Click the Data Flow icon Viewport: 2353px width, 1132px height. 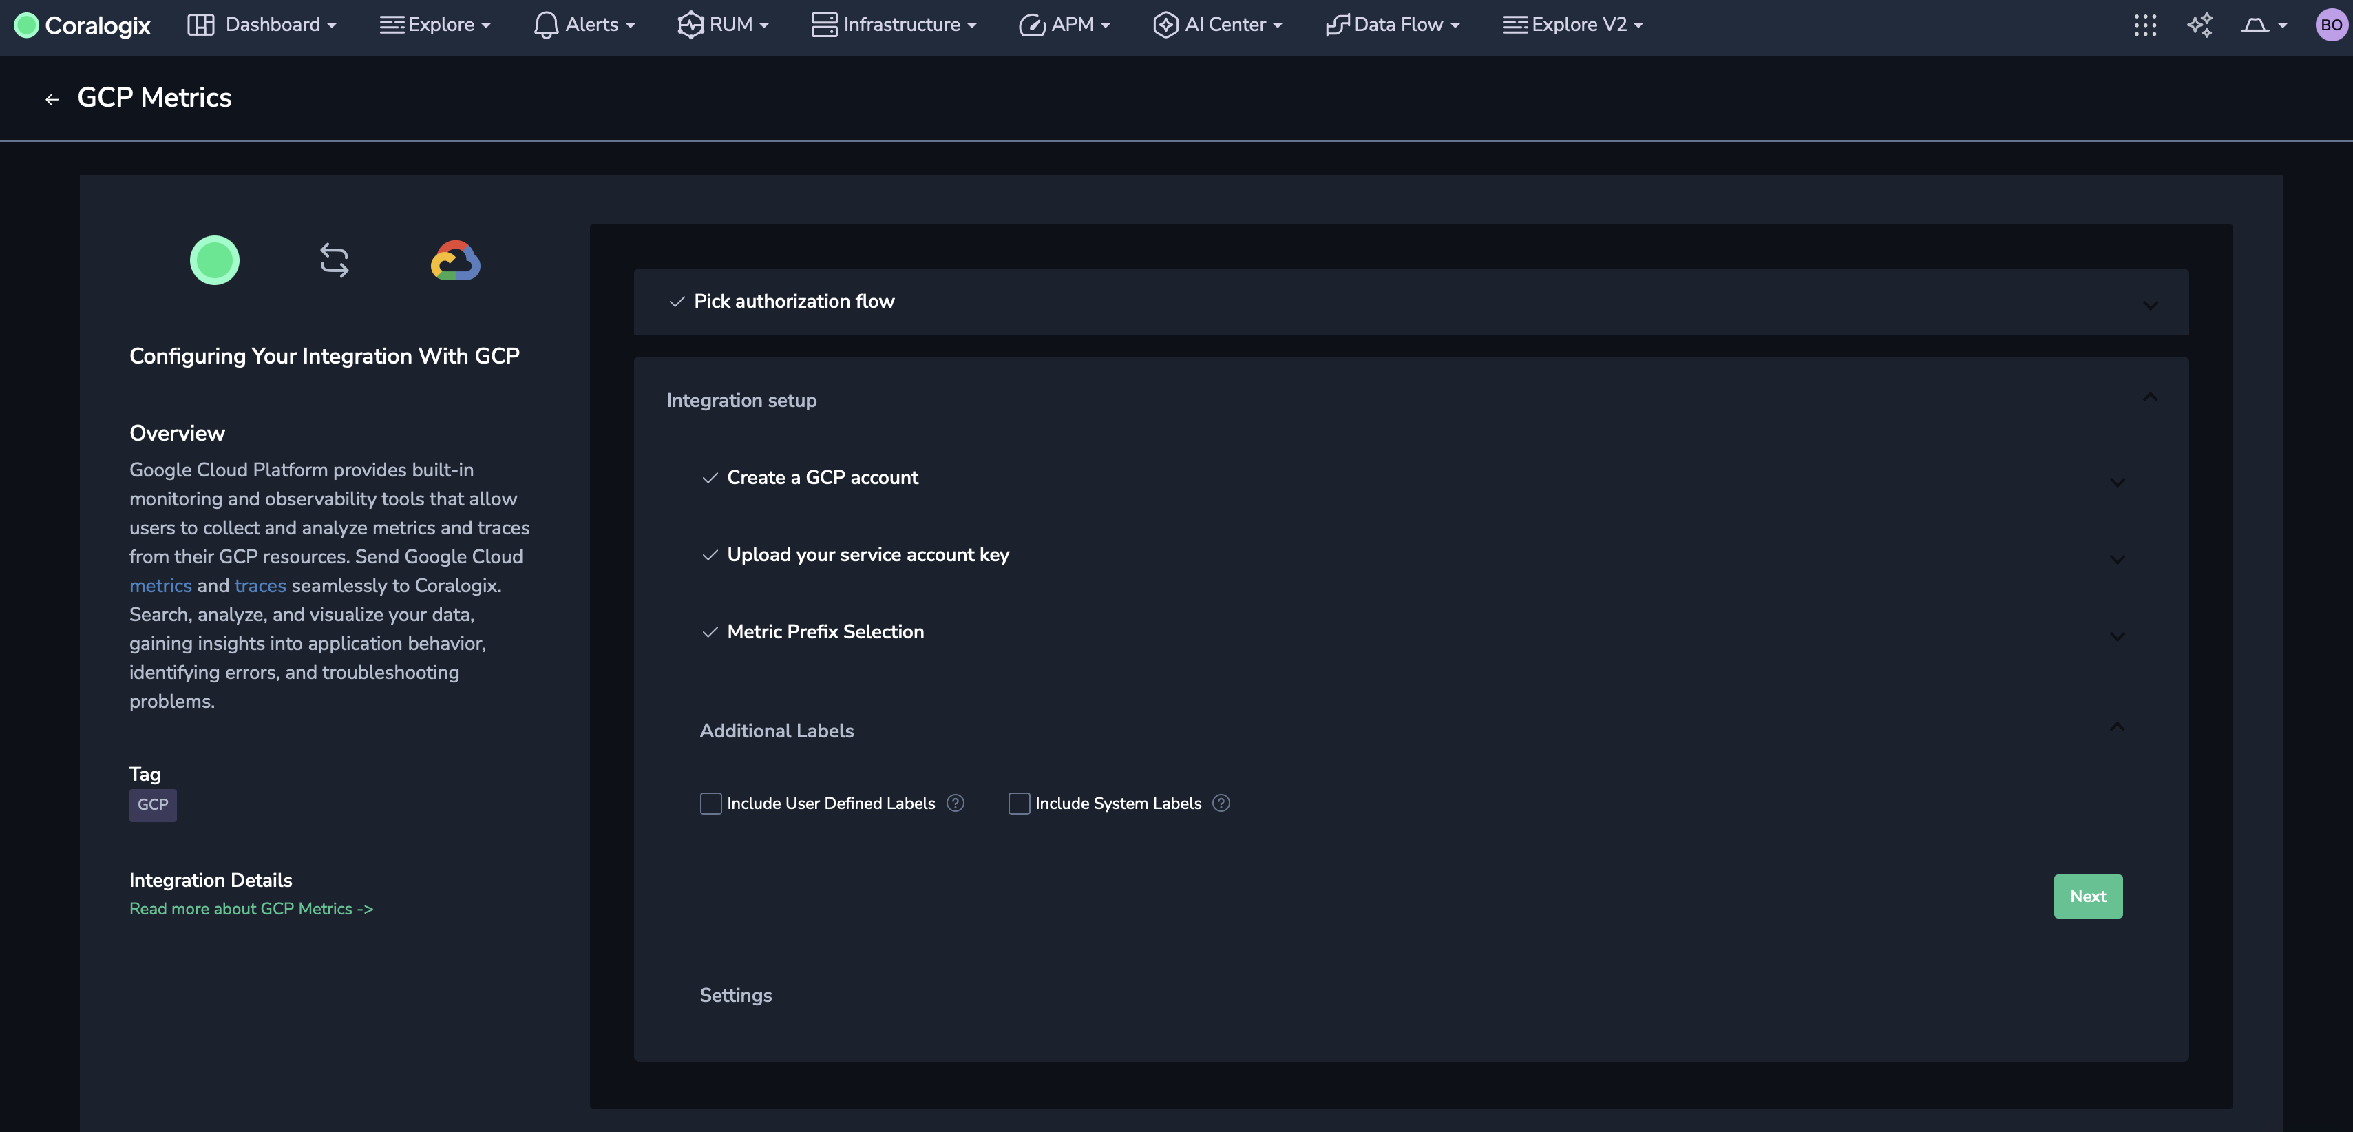click(1338, 25)
